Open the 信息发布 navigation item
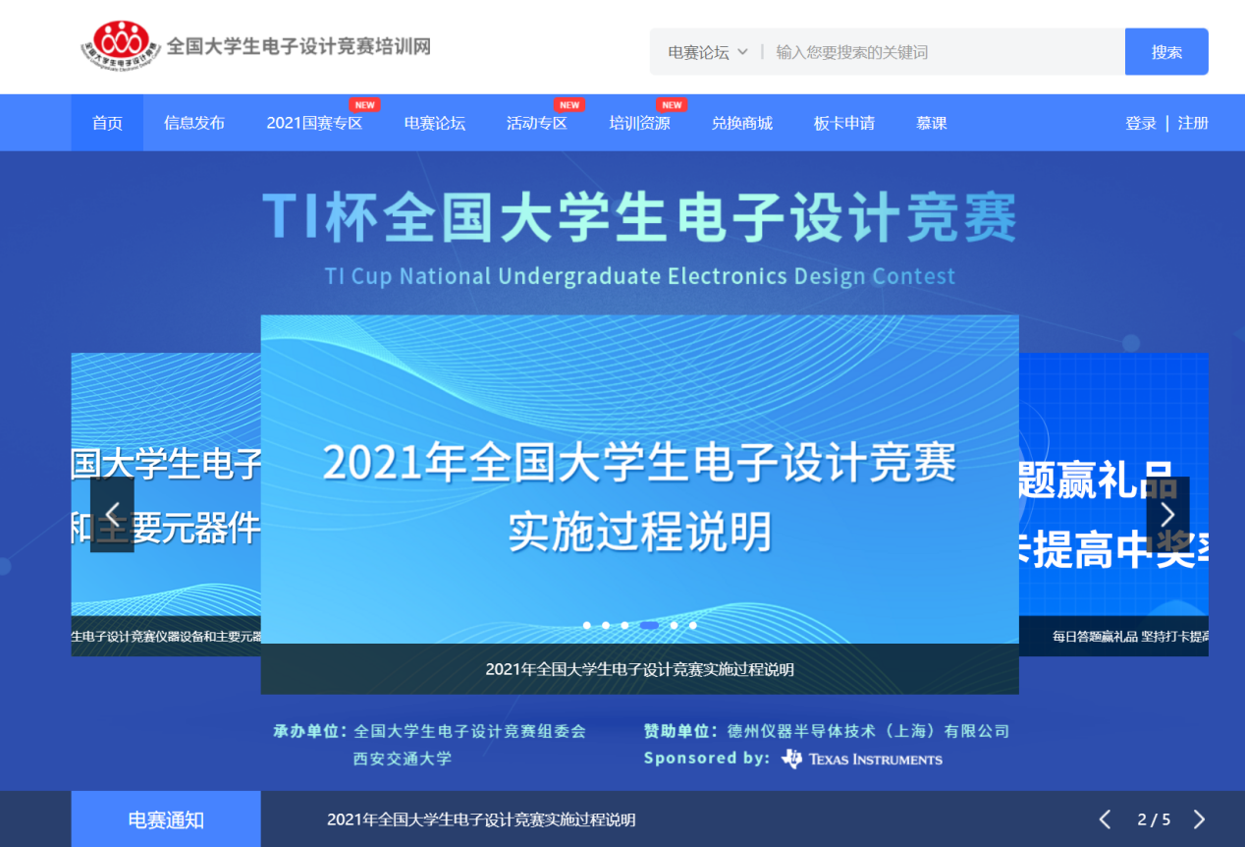The height and width of the screenshot is (847, 1245). pos(194,123)
